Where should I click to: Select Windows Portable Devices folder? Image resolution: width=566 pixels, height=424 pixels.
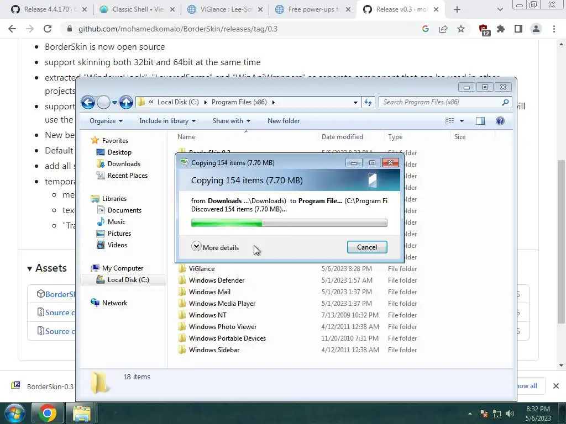(227, 338)
